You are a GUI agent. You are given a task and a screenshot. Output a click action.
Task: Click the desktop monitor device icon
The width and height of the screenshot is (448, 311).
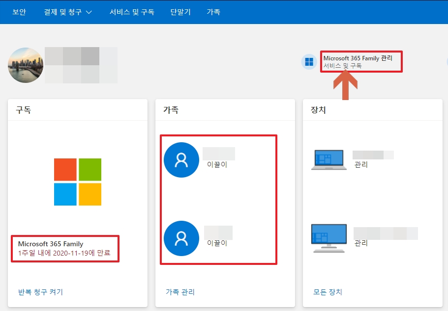pos(329,238)
